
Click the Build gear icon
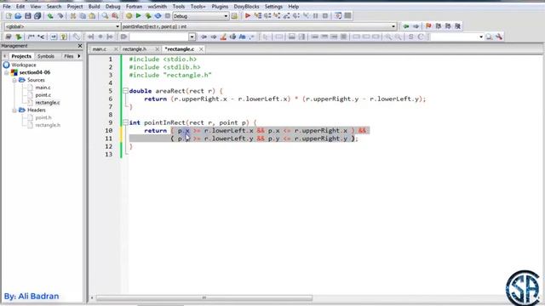coord(129,16)
